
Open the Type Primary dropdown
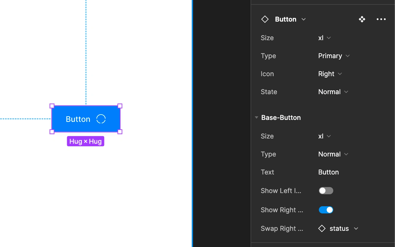334,56
